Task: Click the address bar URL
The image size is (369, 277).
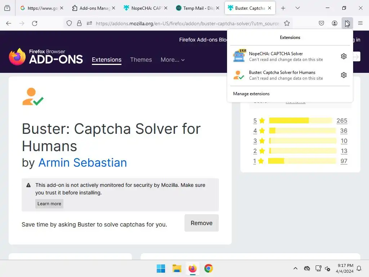Action: pyautogui.click(x=187, y=23)
